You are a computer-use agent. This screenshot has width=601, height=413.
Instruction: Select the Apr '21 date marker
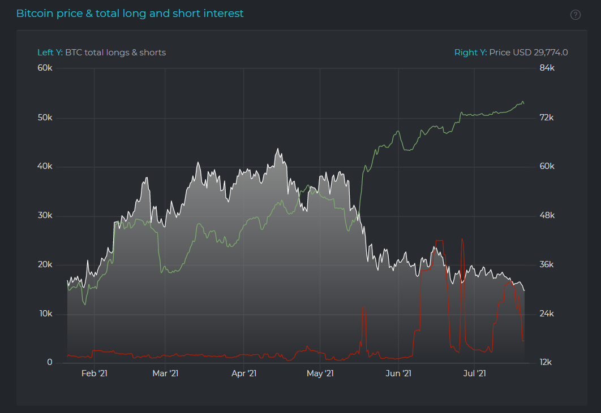(243, 373)
